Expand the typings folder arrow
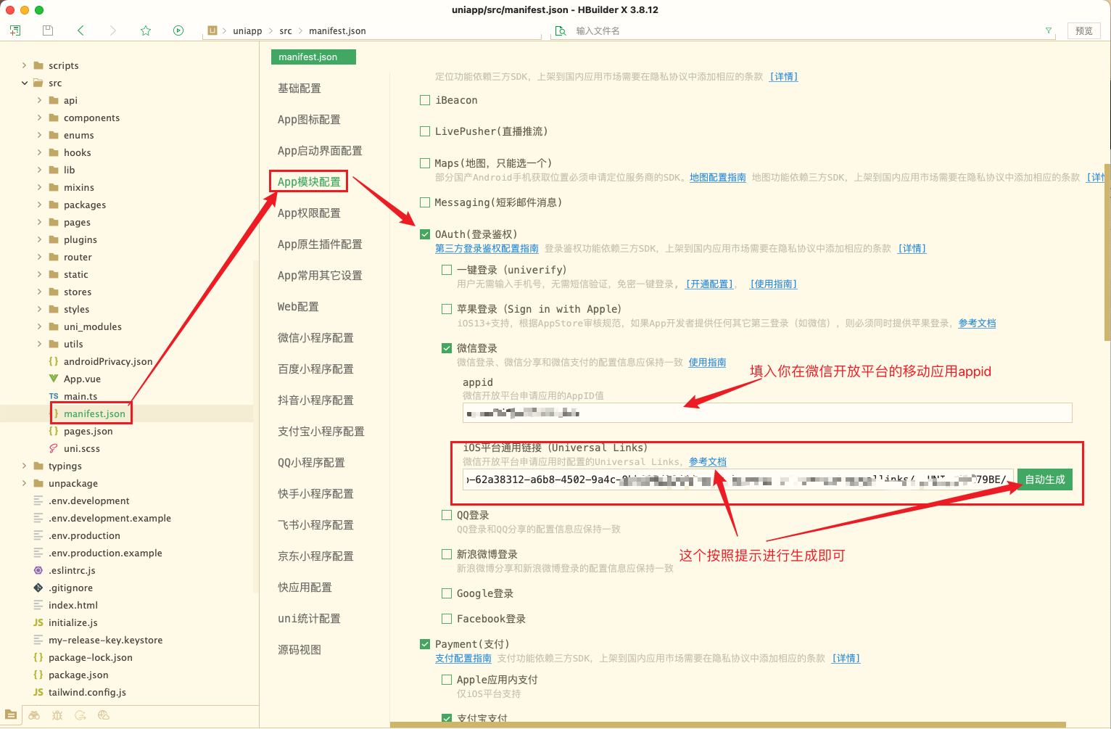 click(24, 466)
